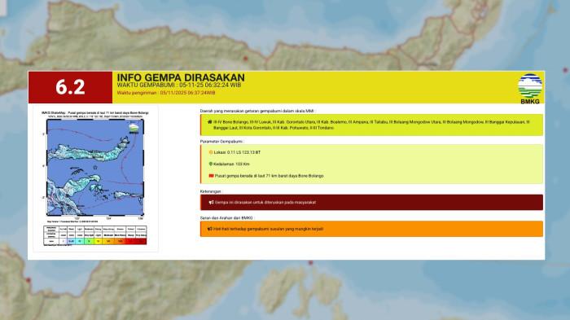This screenshot has height=320, width=570.
Task: Click the megaphone icon in the orange advisory bar
Action: point(210,229)
